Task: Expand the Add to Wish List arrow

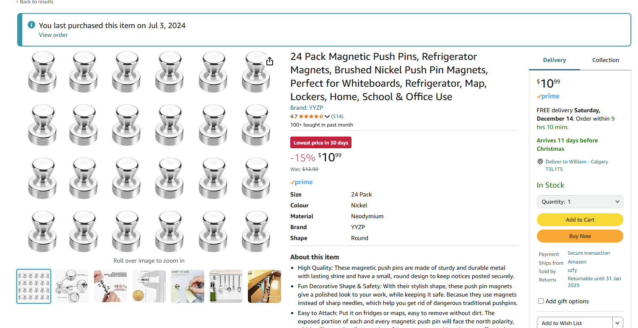Action: [617, 323]
